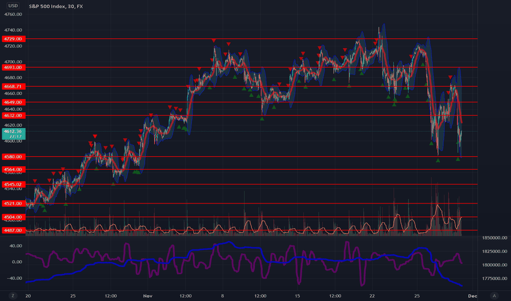Select the 4693.00 horizontal line label

13,67
